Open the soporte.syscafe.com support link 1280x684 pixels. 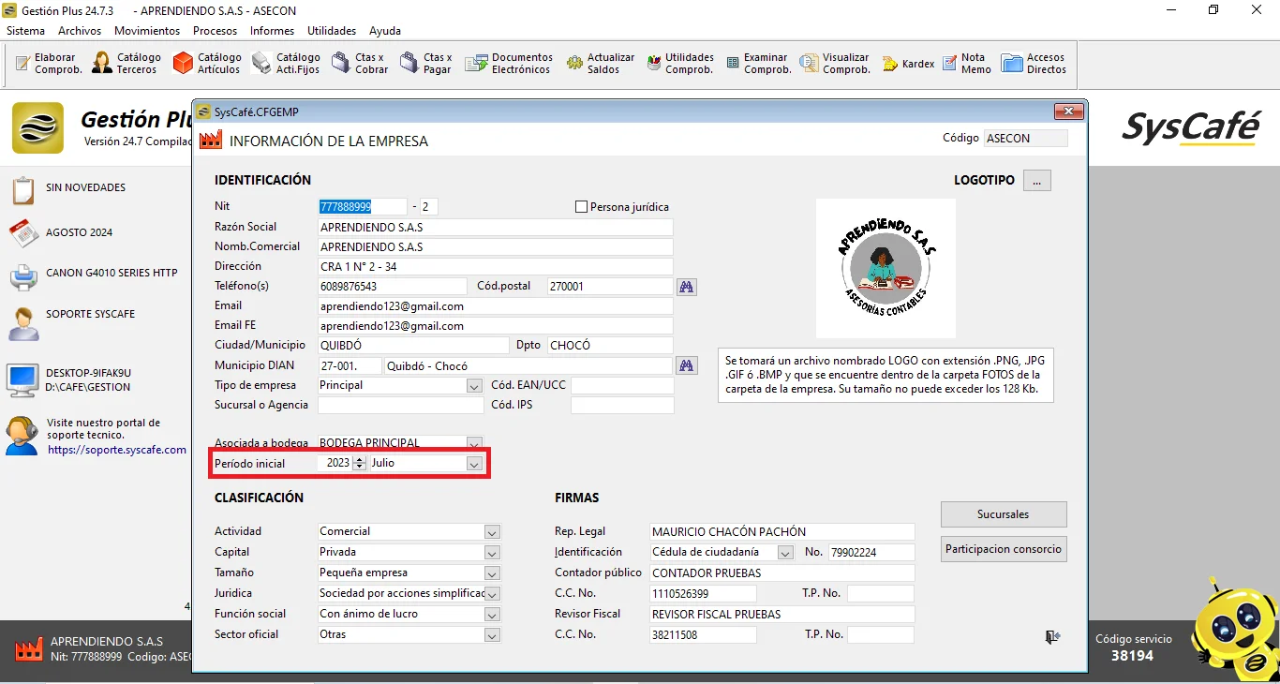coord(117,450)
